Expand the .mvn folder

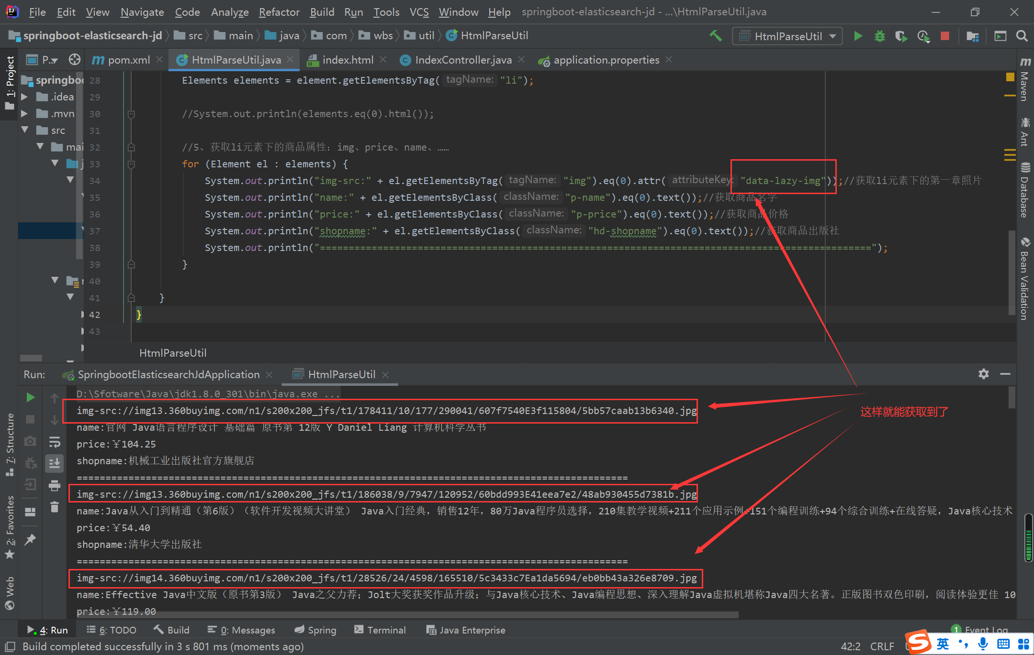(25, 113)
